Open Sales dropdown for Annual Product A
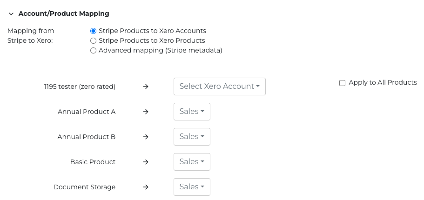Viewport: 424px width, 200px height. point(192,112)
